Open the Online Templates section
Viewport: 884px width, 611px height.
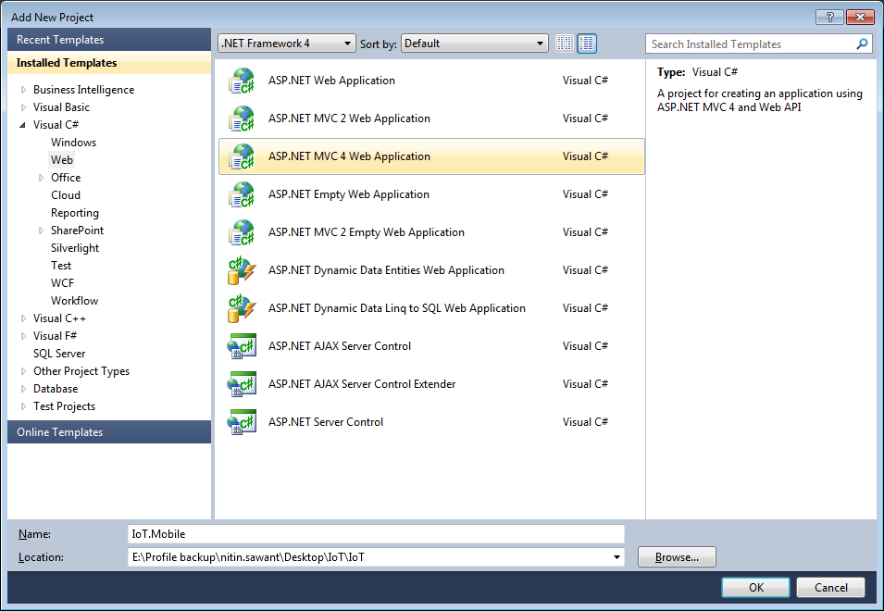[x=109, y=432]
